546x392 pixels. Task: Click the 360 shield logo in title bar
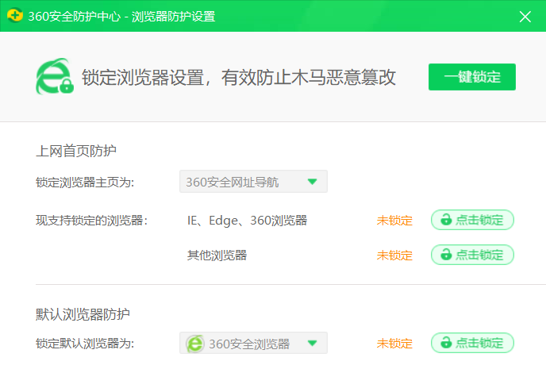(14, 16)
